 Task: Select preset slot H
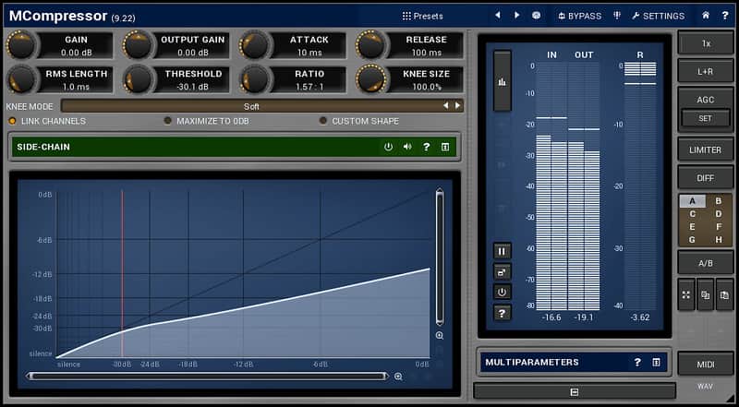point(719,240)
